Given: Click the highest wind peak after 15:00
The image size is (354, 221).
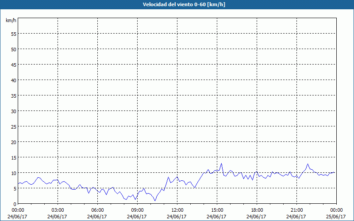Looking at the screenshot, I should point(222,164).
